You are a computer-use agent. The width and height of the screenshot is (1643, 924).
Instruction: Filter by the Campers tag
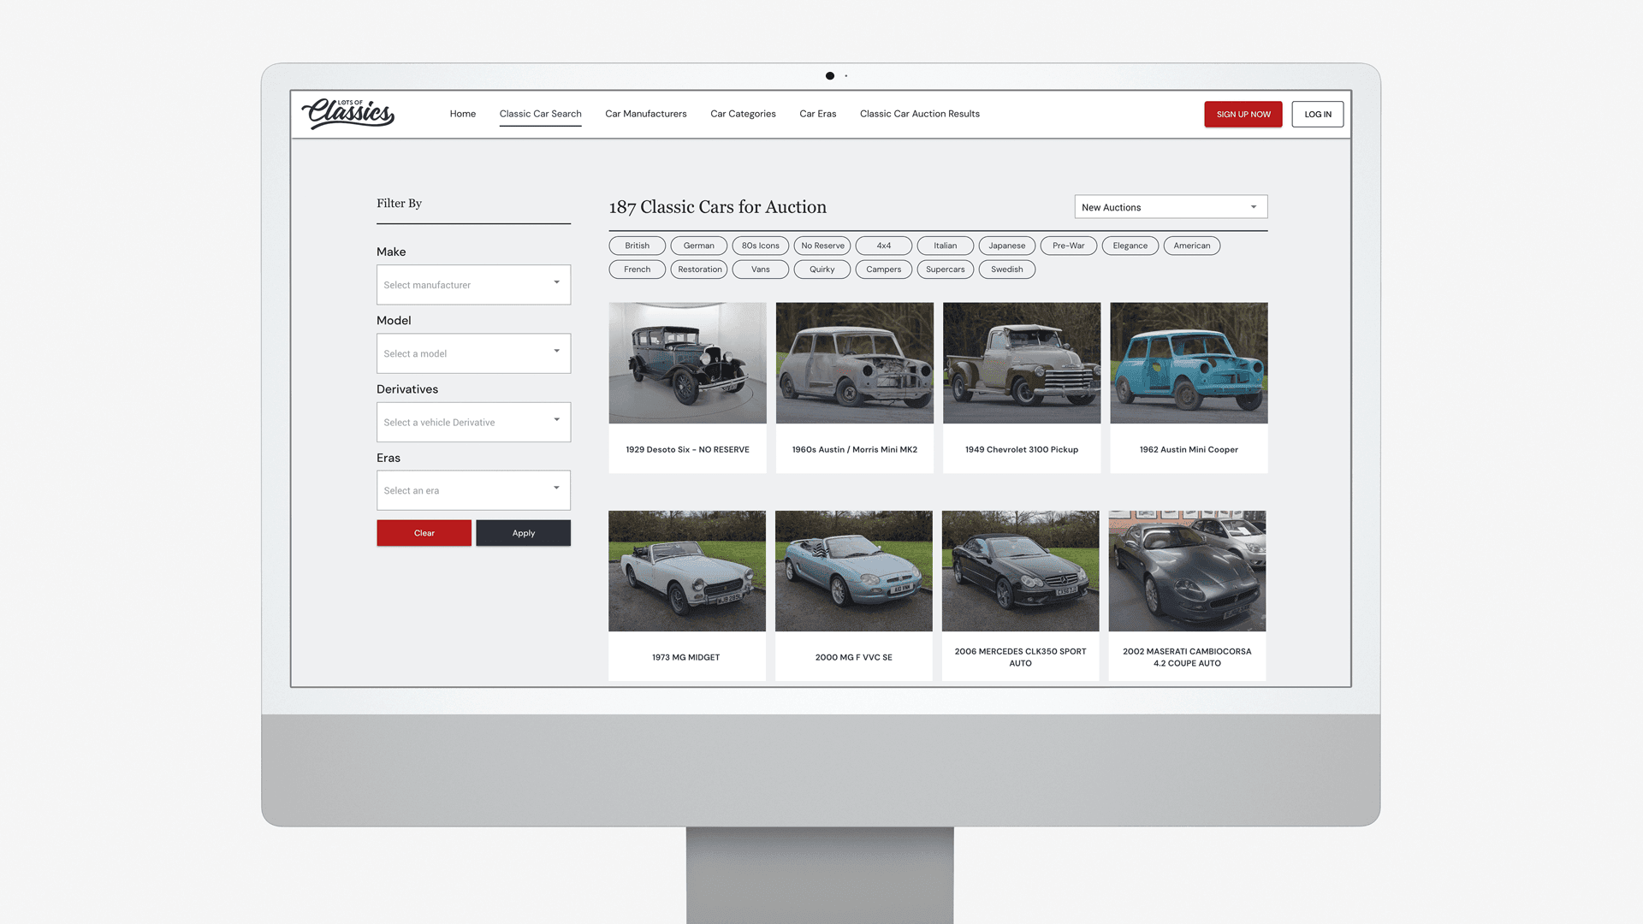pyautogui.click(x=884, y=269)
